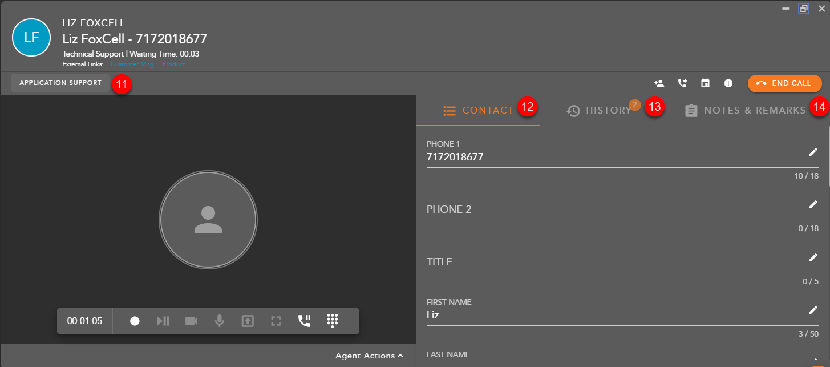The image size is (830, 367).
Task: Open the dial pad keypad
Action: pos(333,321)
